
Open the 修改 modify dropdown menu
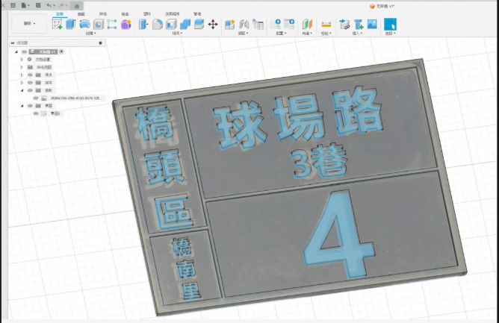(176, 33)
